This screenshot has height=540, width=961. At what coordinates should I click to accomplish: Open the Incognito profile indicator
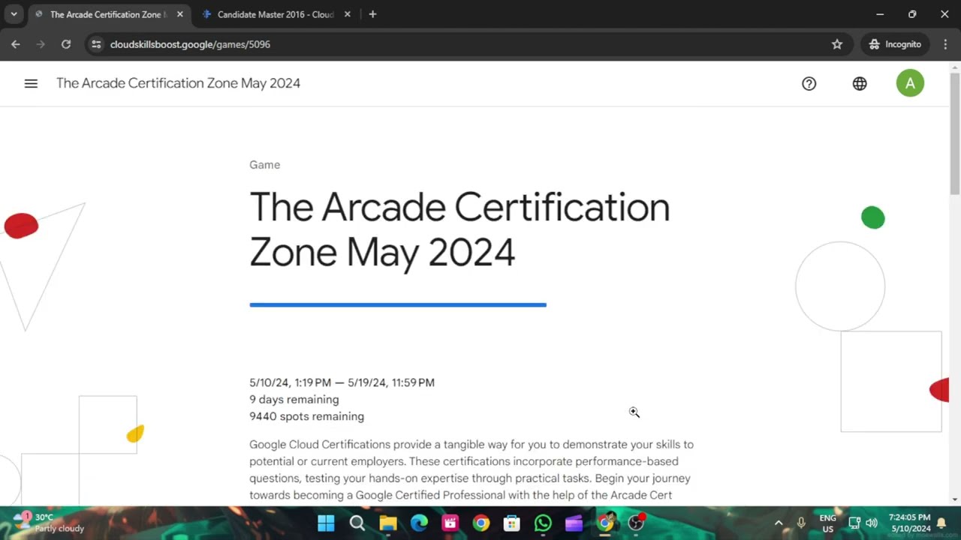(895, 44)
